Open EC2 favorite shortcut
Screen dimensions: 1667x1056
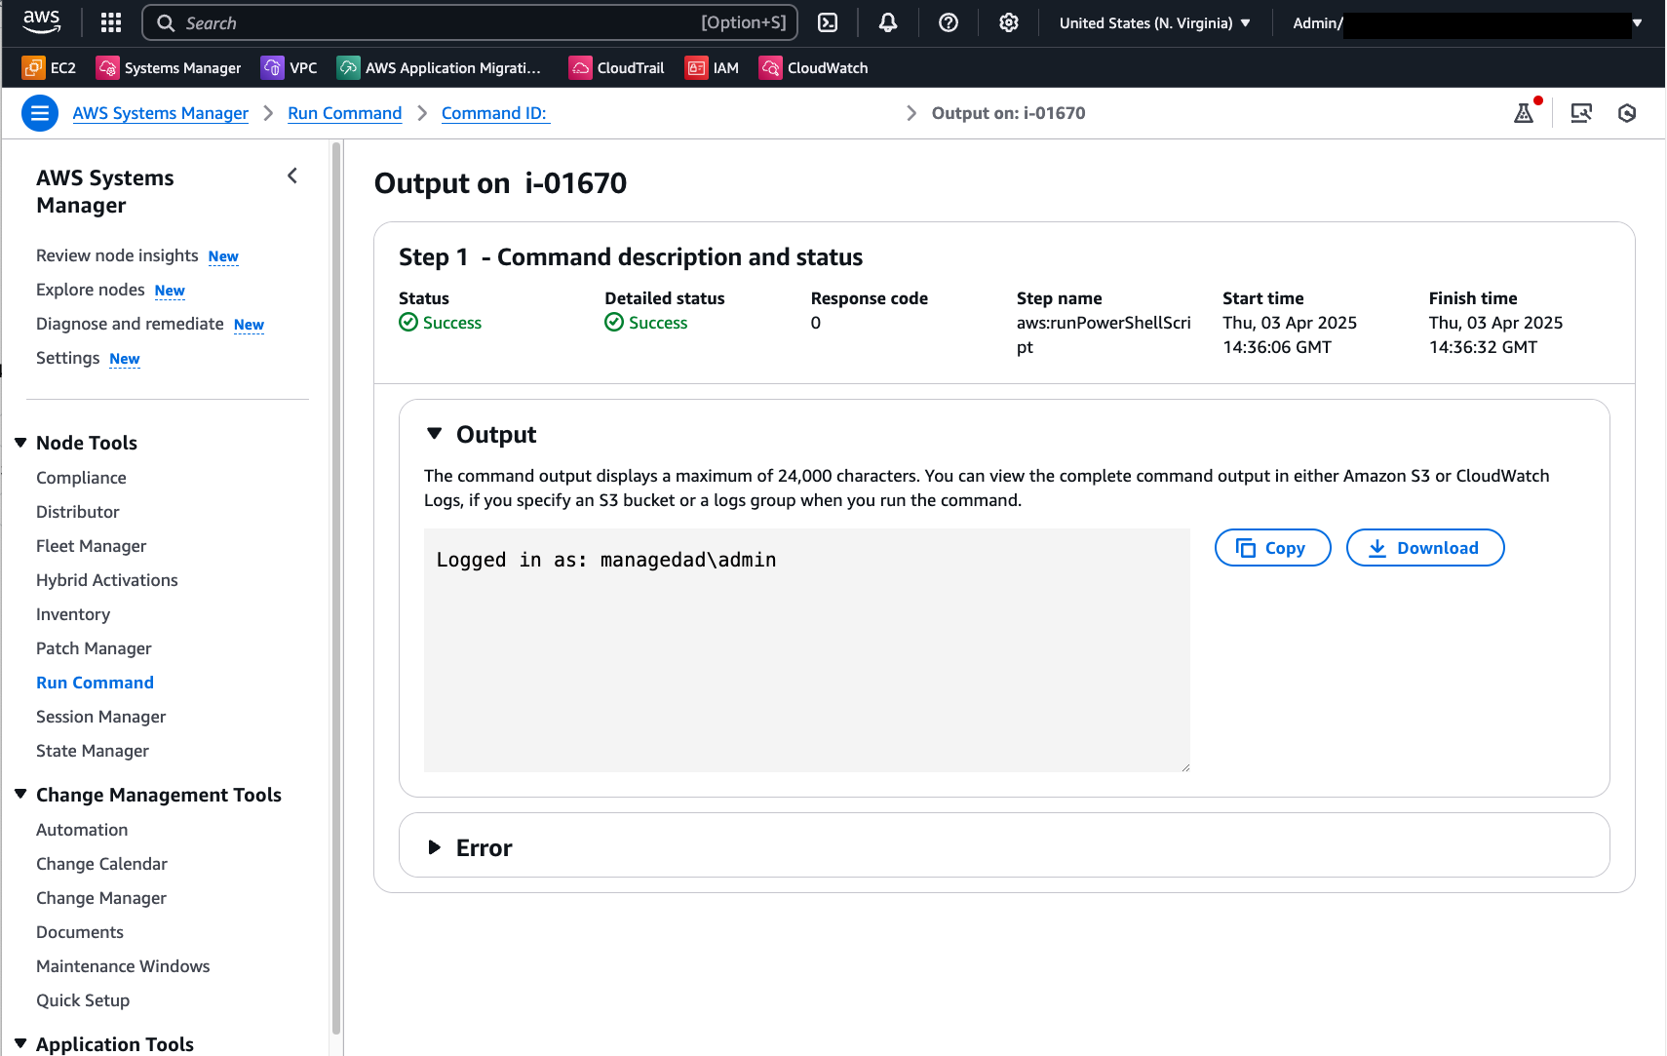coord(50,67)
